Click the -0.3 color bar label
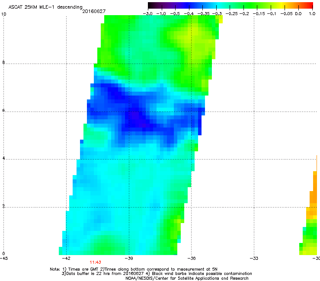Screen dimensions: 320x281 pos(217,14)
